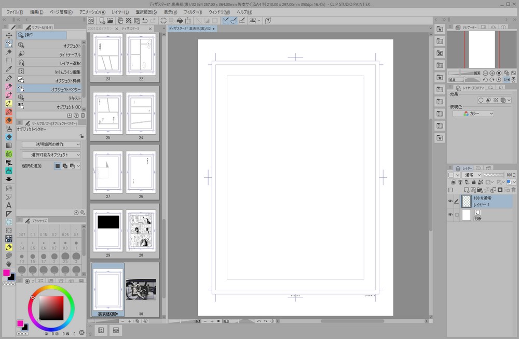Apply border effect circle icon

[x=481, y=100]
